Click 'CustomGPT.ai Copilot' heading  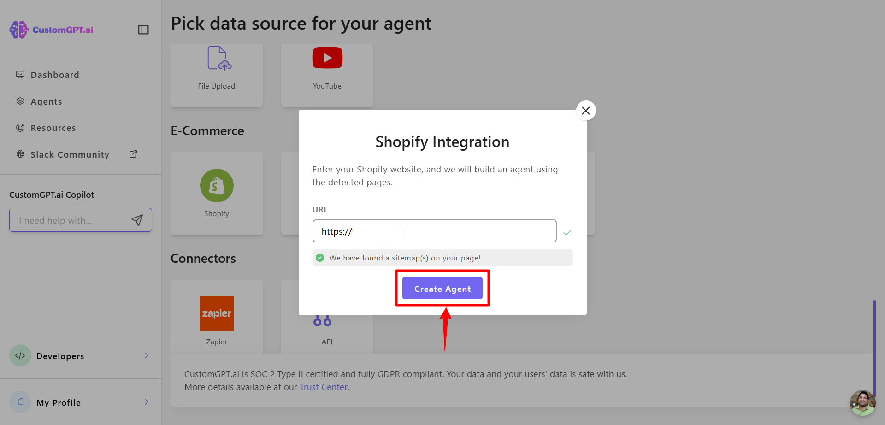click(x=52, y=195)
